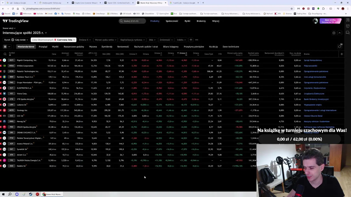Switch to the Dywidendy tab
The width and height of the screenshot is (351, 197).
click(107, 47)
